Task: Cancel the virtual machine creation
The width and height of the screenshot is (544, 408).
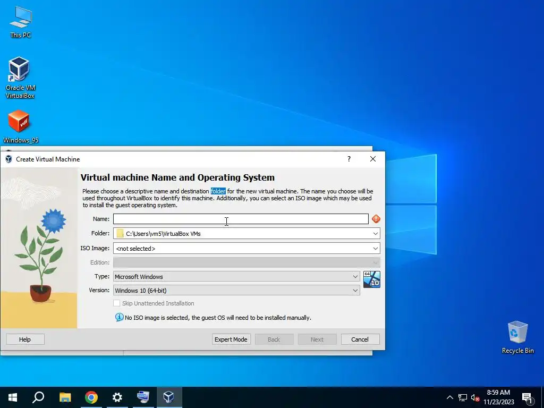Action: tap(360, 339)
